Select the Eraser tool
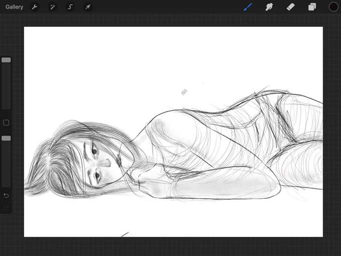 pos(290,7)
